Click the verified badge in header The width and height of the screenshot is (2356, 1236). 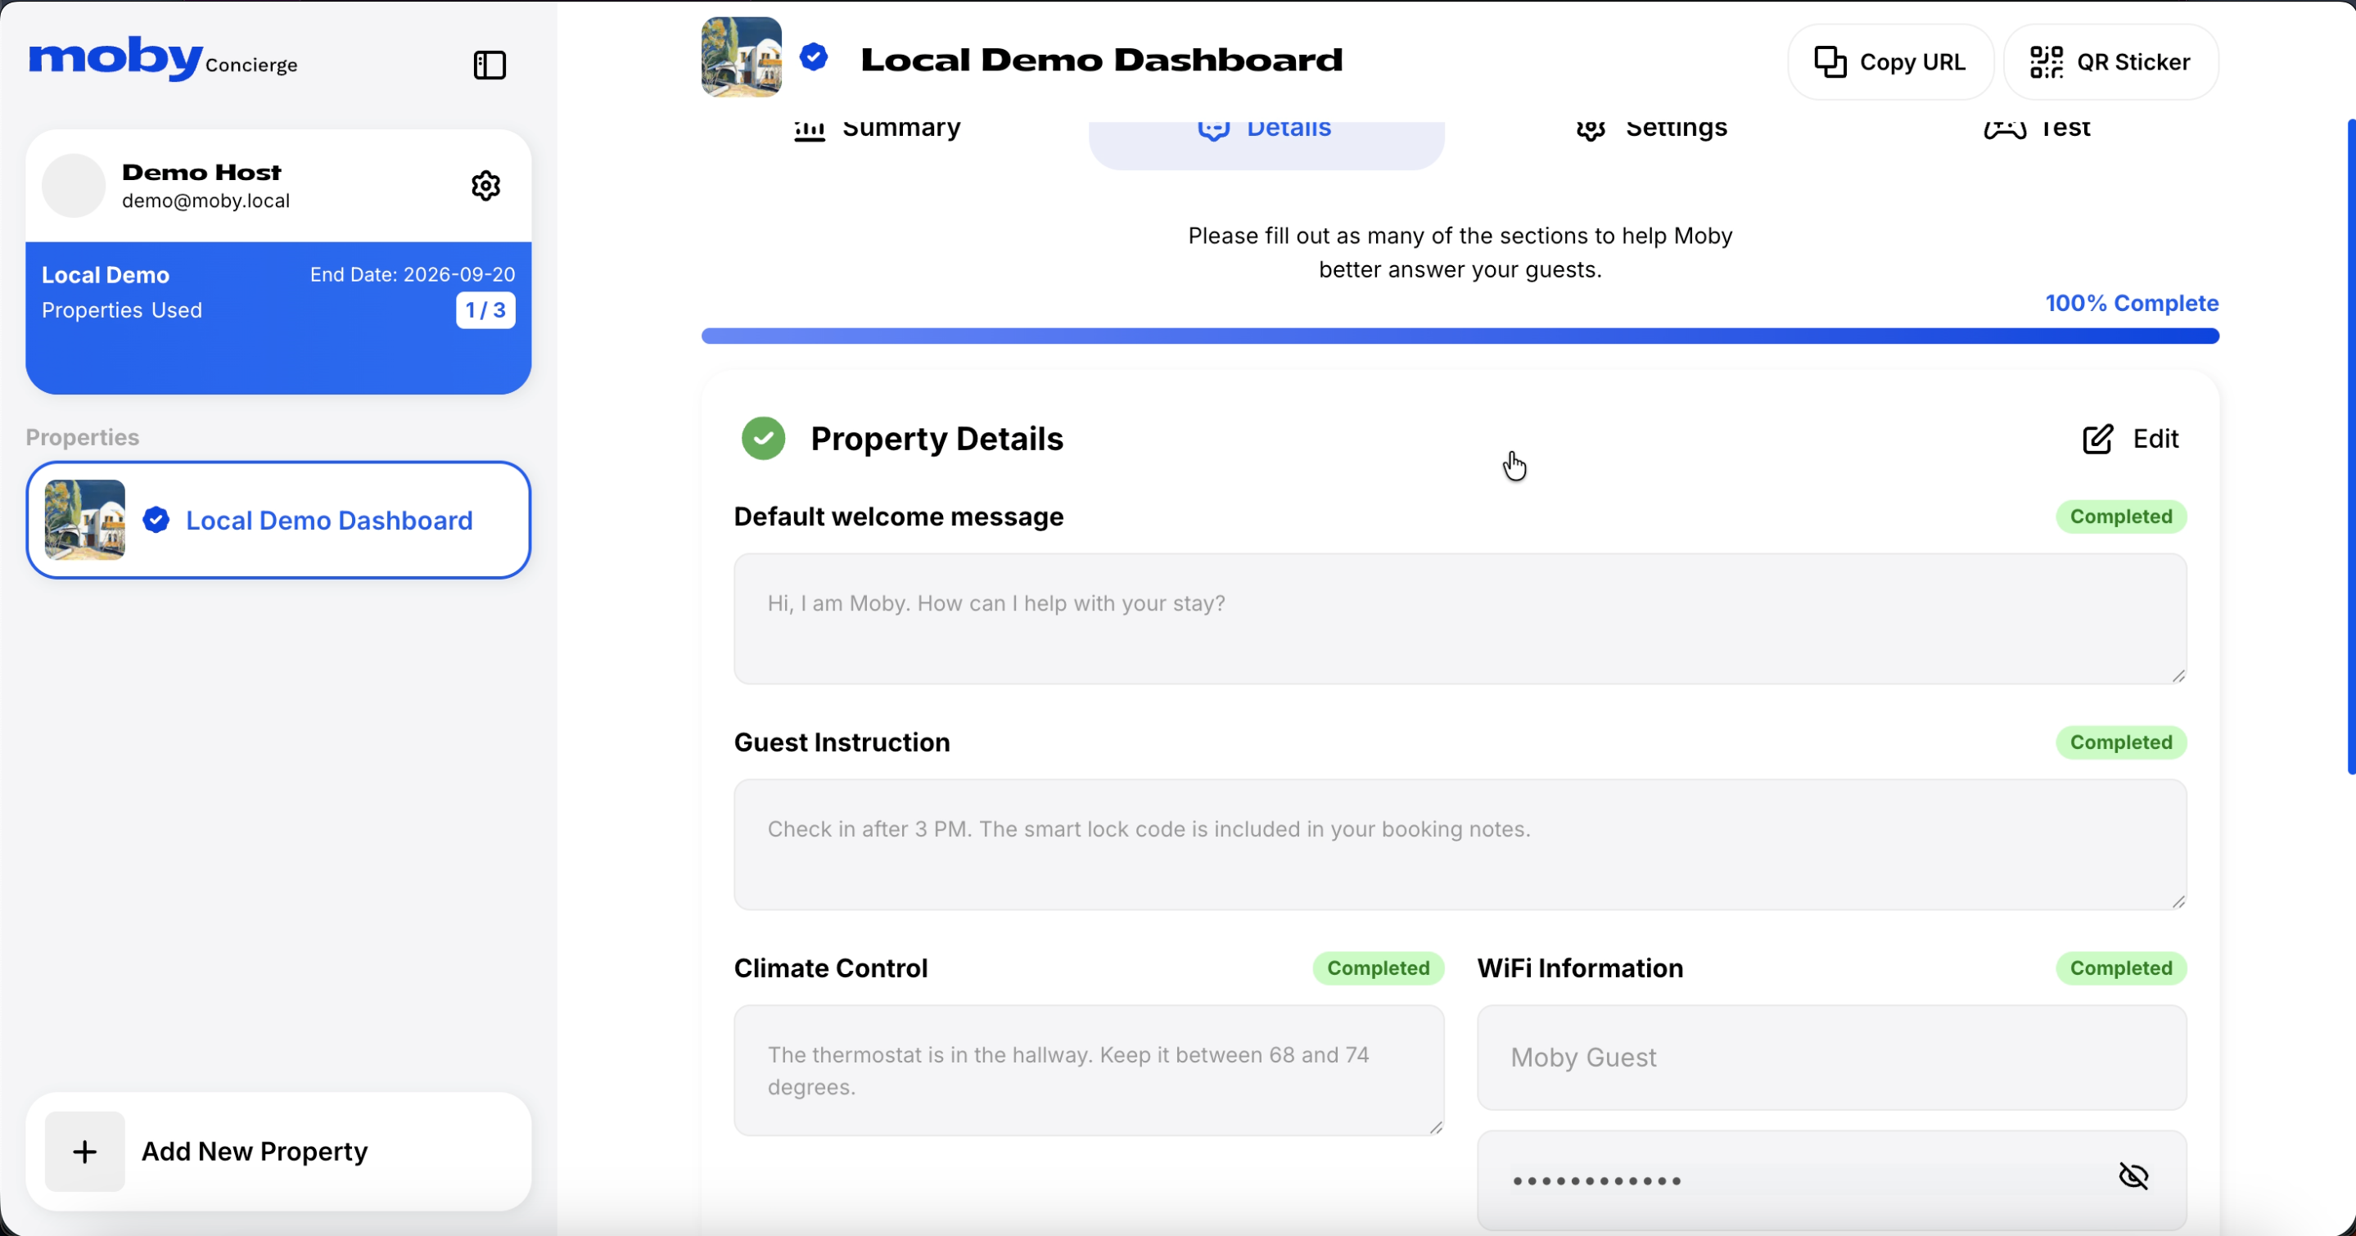(x=813, y=57)
